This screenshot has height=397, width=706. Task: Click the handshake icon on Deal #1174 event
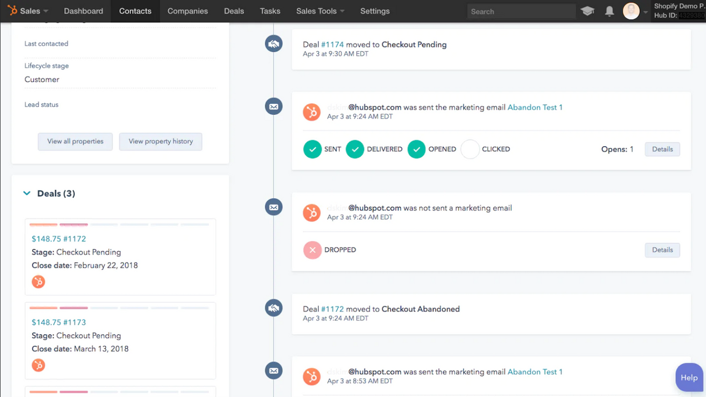coord(274,43)
